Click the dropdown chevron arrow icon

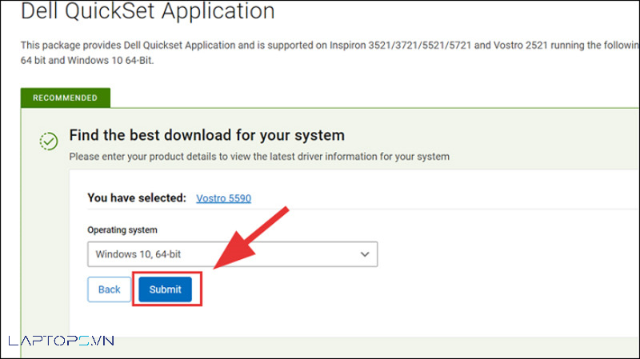pos(365,254)
